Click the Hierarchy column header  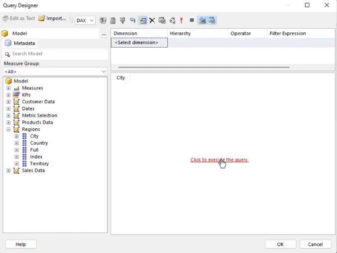198,33
